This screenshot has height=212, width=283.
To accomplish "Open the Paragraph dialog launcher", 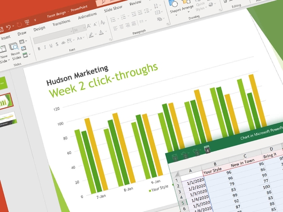I will tap(168, 24).
